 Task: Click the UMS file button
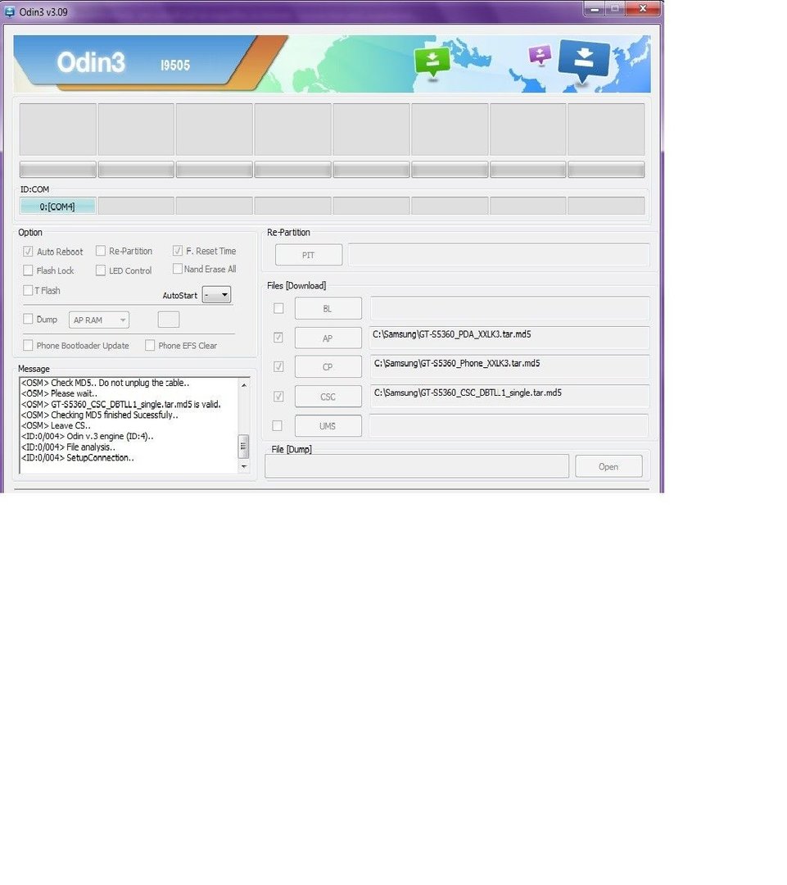[328, 425]
